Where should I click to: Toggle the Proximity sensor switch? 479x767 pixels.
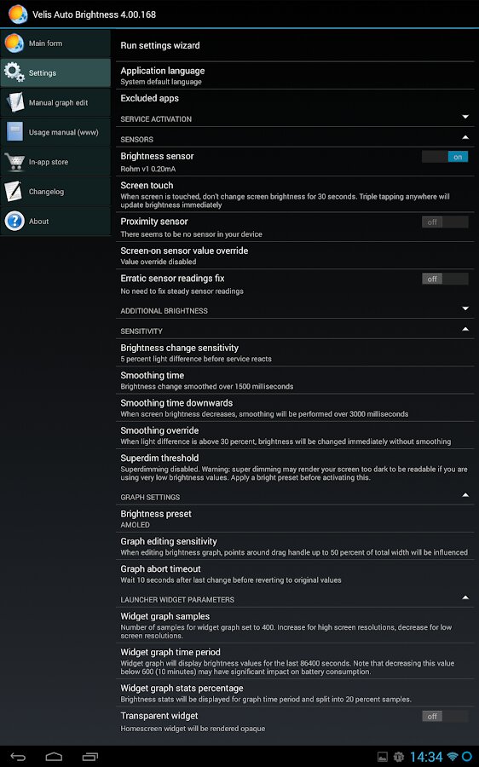tap(445, 222)
